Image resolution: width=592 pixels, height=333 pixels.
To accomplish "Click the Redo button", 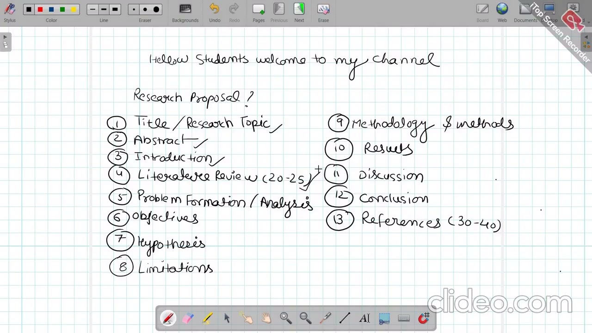I will [234, 12].
